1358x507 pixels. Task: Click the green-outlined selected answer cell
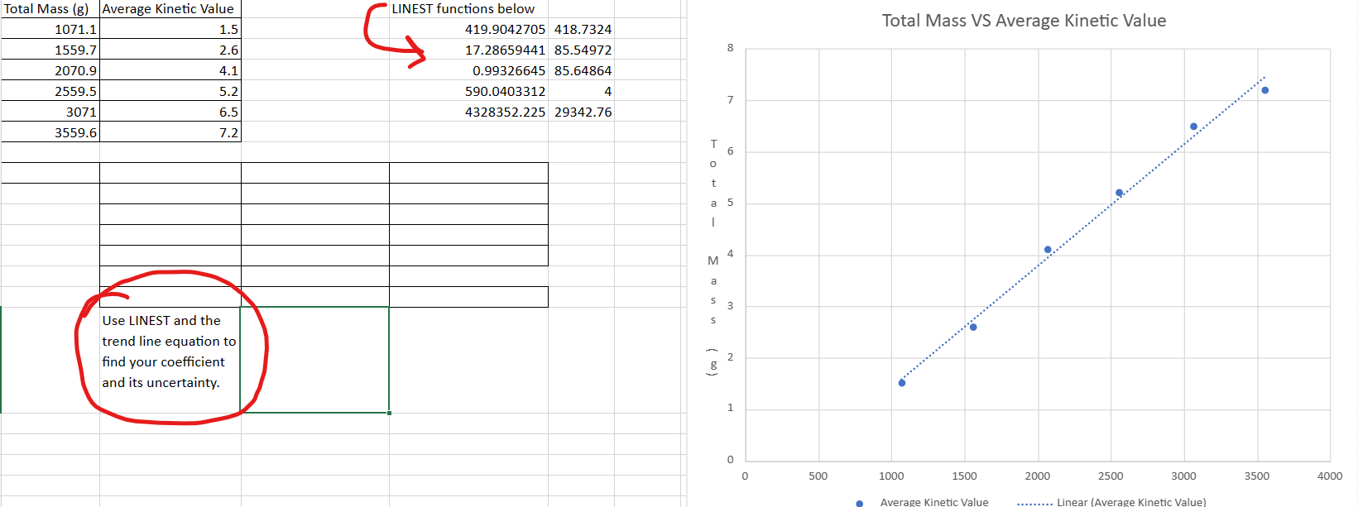(x=314, y=360)
